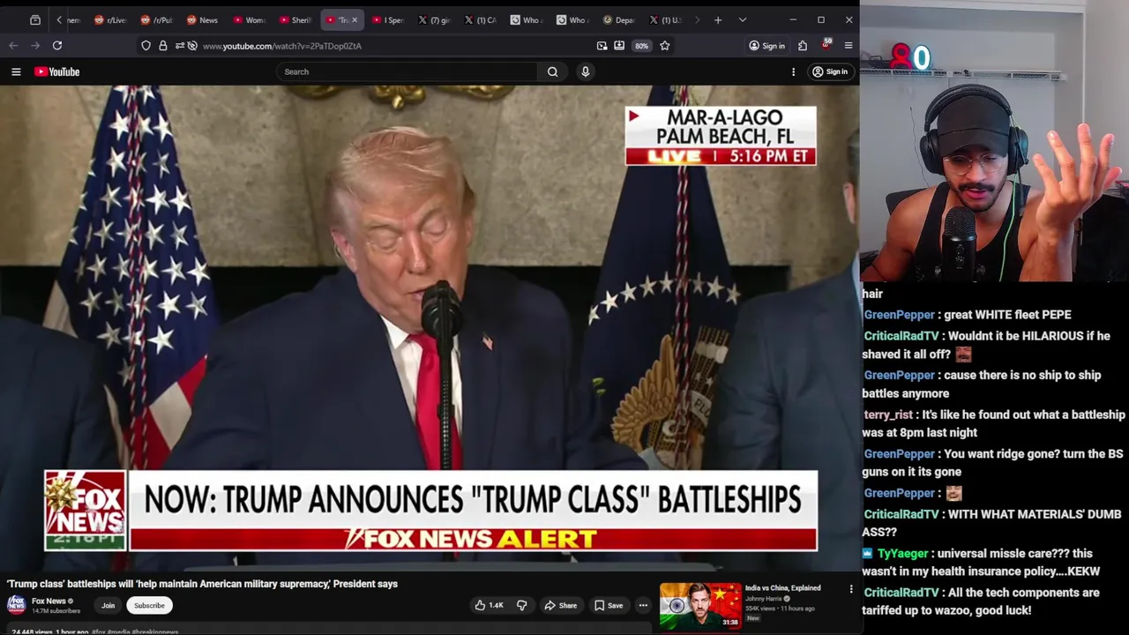Click the 'Trump class' battleships video title
This screenshot has width=1129, height=635.
(x=202, y=584)
